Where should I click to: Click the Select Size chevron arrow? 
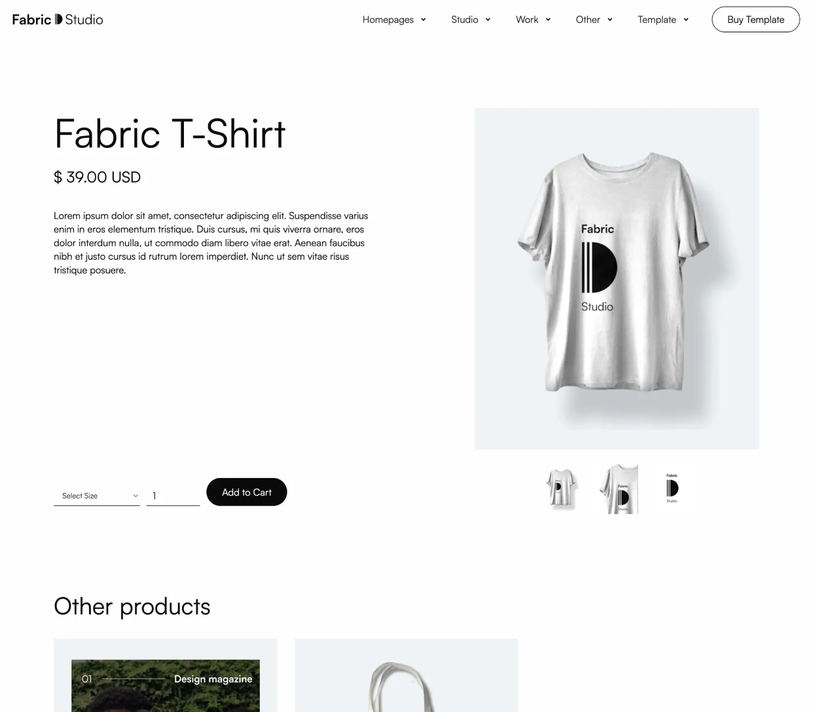pyautogui.click(x=136, y=496)
